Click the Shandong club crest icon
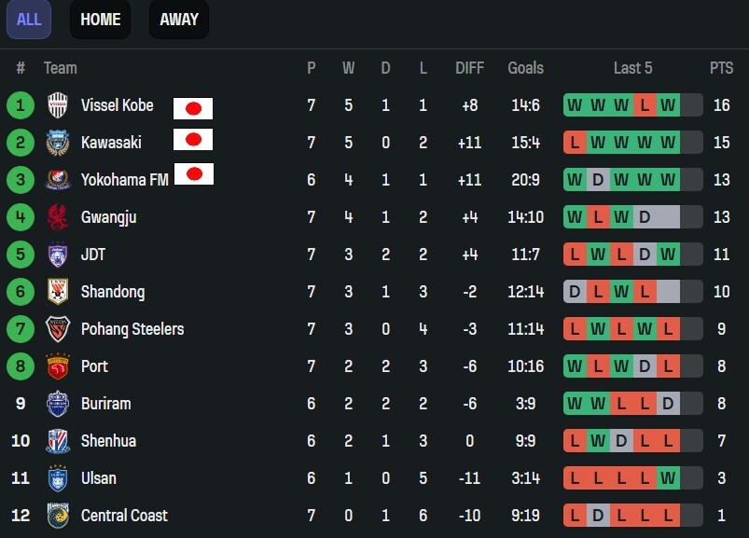 tap(58, 292)
